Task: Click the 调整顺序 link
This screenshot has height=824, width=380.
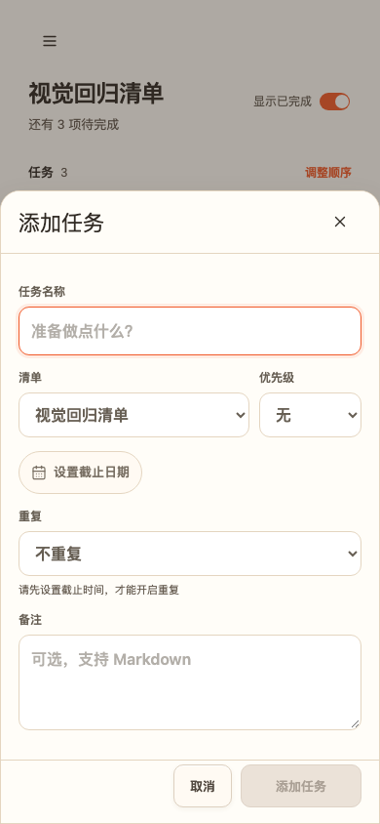Action: [x=328, y=173]
